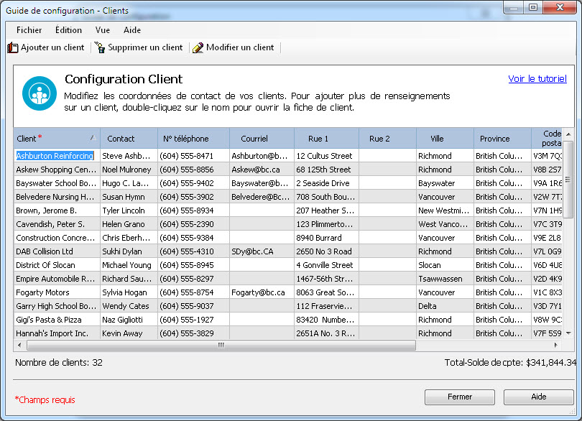The height and width of the screenshot is (421, 582).
Task: Open the Fichier menu
Action: tap(29, 30)
